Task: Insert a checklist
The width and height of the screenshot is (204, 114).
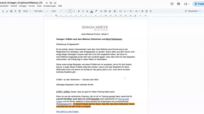Action: 125,11
